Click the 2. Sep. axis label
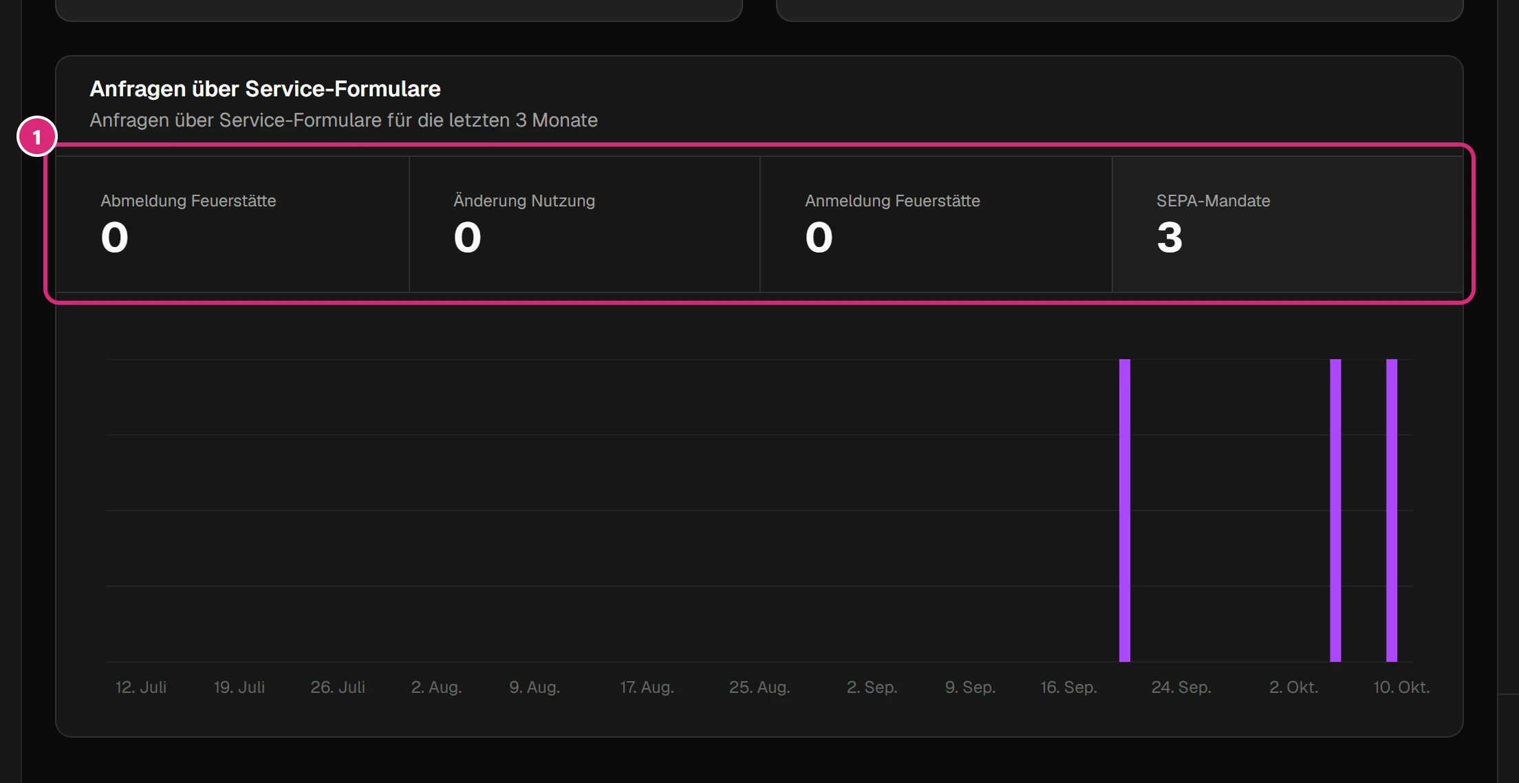 (872, 687)
